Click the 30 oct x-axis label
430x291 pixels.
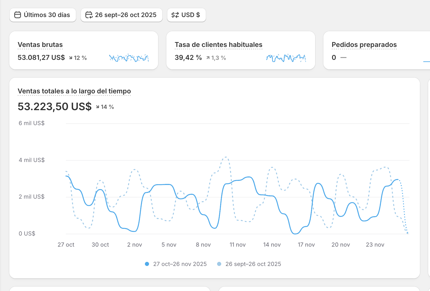(100, 245)
